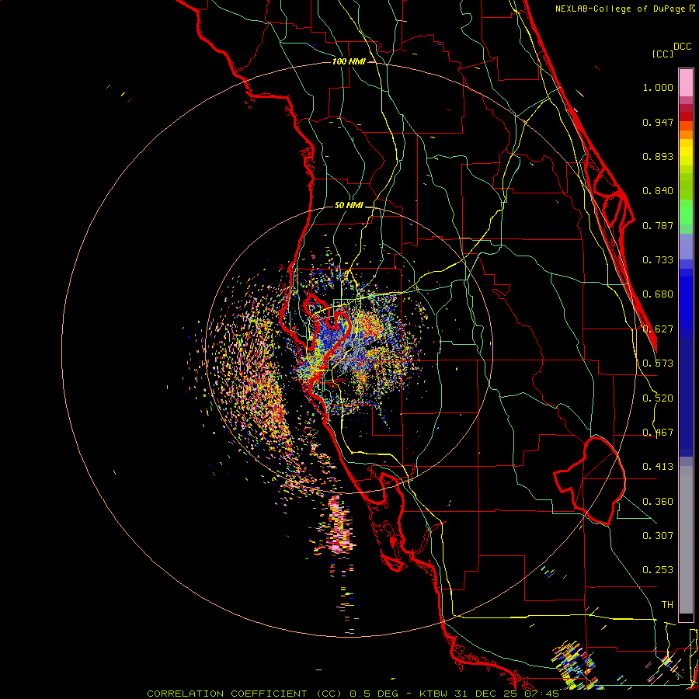The image size is (699, 699).
Task: Pick the lavender color bar segment
Action: pos(686,246)
